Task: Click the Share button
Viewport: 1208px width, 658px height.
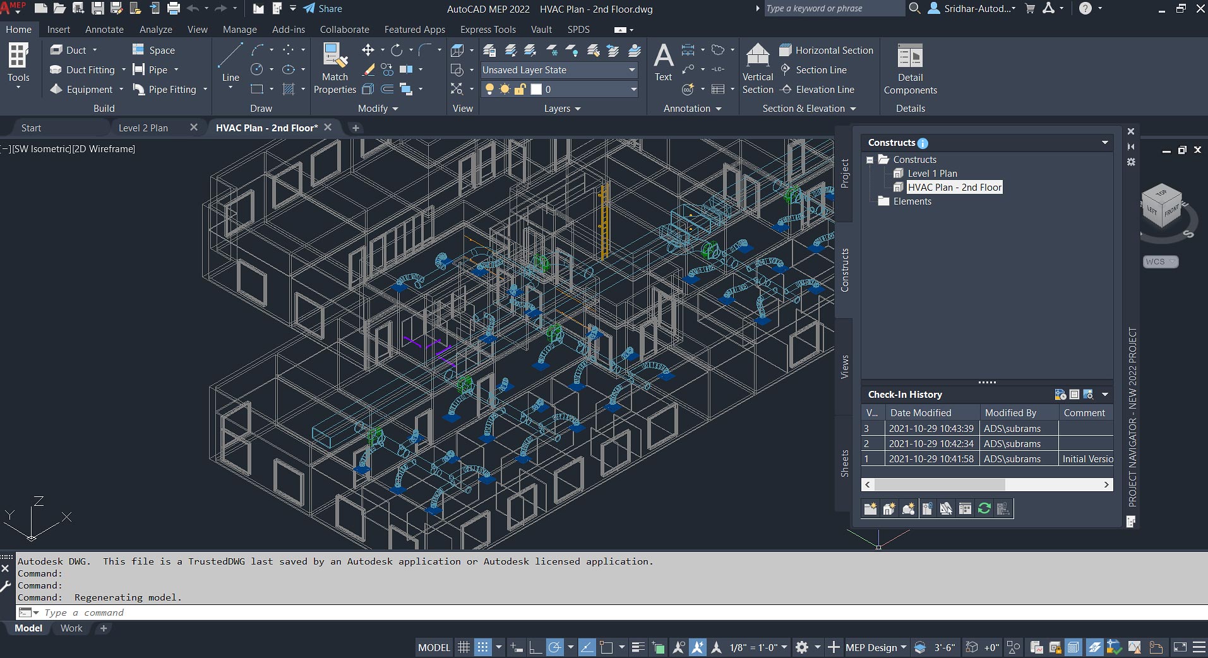Action: tap(323, 9)
